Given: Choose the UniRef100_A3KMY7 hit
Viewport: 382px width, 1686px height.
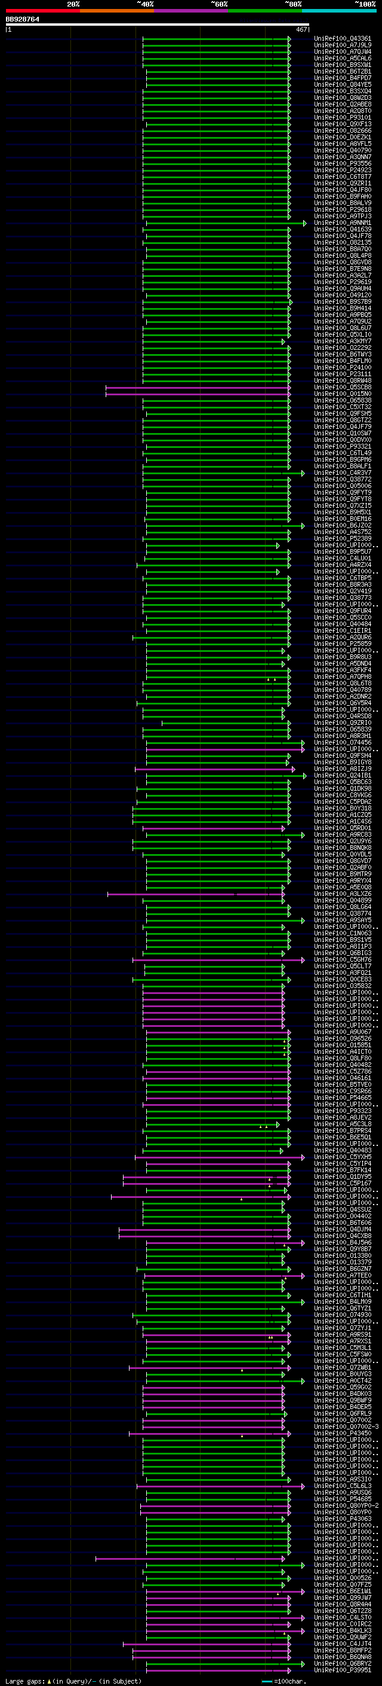Looking at the screenshot, I should 343,342.
